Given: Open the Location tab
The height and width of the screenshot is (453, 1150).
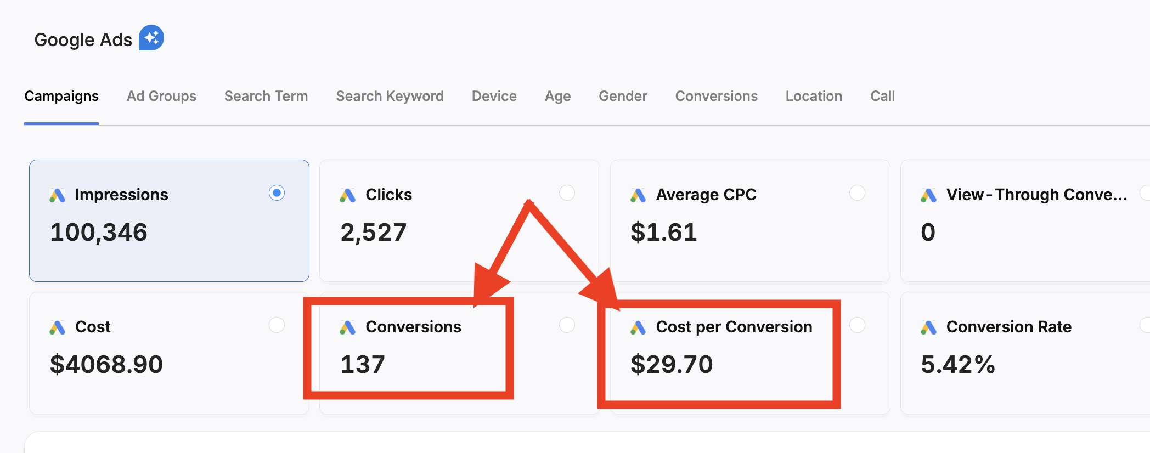Looking at the screenshot, I should point(814,96).
